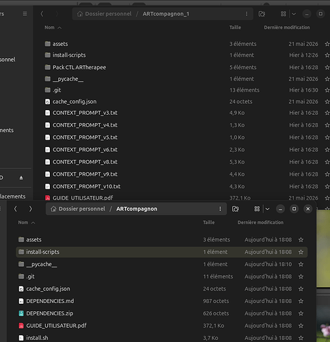330x342 pixels.
Task: Select DEPENDENCIES.zip archive icon
Action: 21,313
